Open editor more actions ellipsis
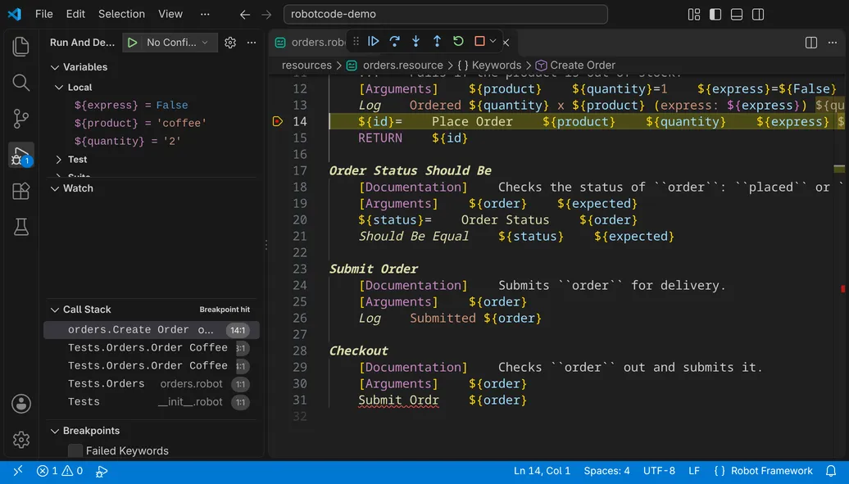Image resolution: width=849 pixels, height=484 pixels. coord(833,43)
